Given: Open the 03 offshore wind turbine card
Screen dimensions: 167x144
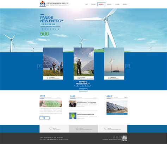Looking at the screenshot, I should point(114,64).
